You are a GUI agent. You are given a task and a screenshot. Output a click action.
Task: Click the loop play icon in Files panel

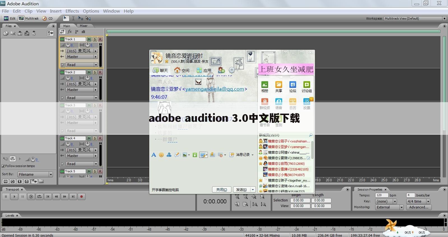pyautogui.click(x=13, y=159)
